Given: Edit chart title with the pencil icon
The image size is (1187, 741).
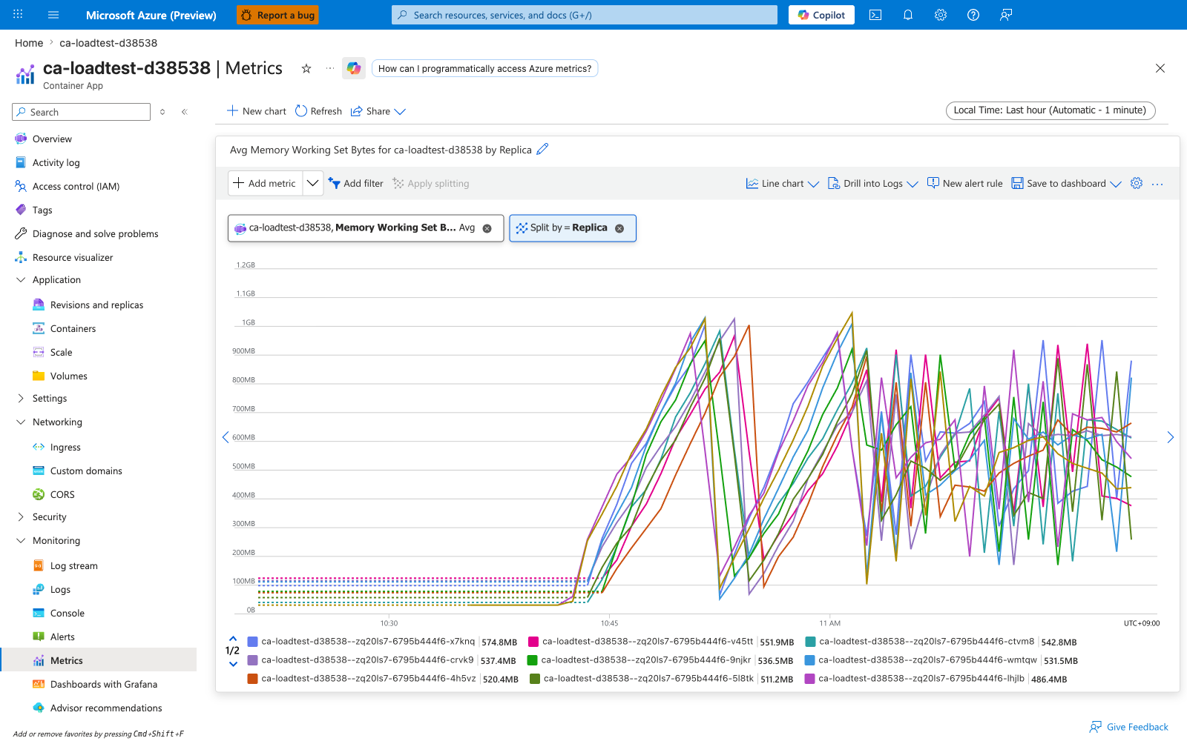Looking at the screenshot, I should 542,149.
